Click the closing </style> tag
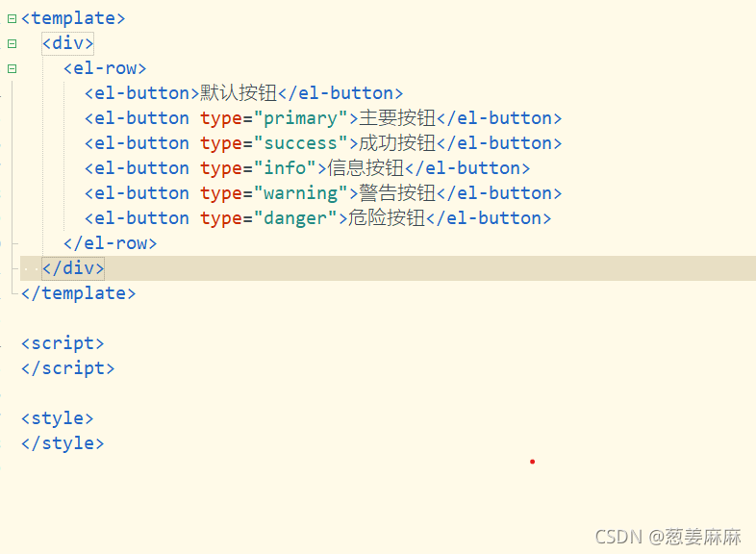Screen dimensions: 756x554 (63, 443)
